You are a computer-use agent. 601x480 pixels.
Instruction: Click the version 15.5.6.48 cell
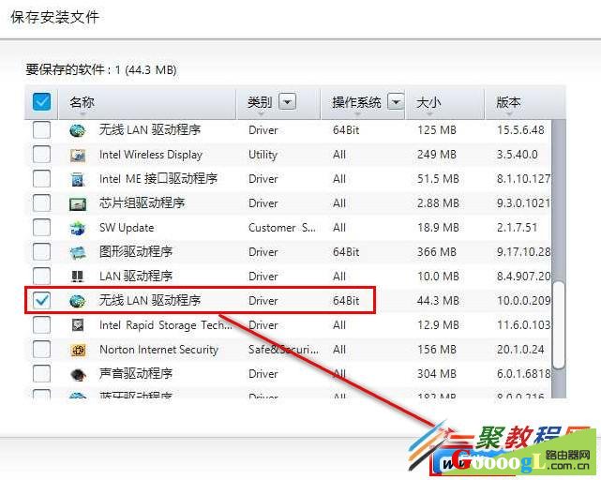[x=520, y=130]
